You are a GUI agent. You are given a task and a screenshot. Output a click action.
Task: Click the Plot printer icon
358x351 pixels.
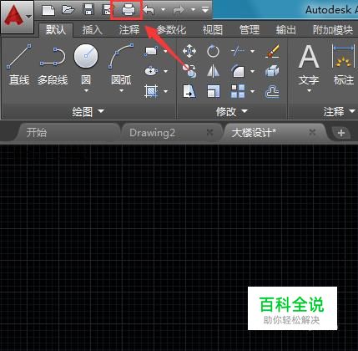[128, 10]
